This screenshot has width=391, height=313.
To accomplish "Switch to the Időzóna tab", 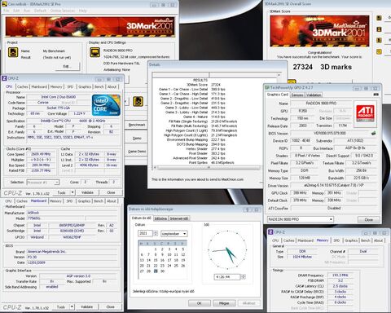I will pos(160,218).
